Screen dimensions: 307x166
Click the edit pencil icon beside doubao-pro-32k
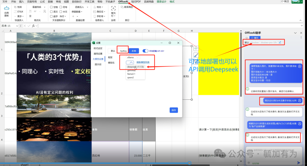(x=280, y=42)
